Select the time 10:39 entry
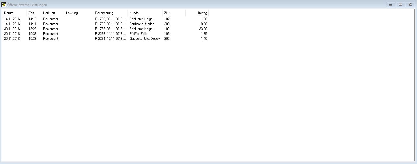Viewport: 417px width, 164px height. click(x=33, y=39)
